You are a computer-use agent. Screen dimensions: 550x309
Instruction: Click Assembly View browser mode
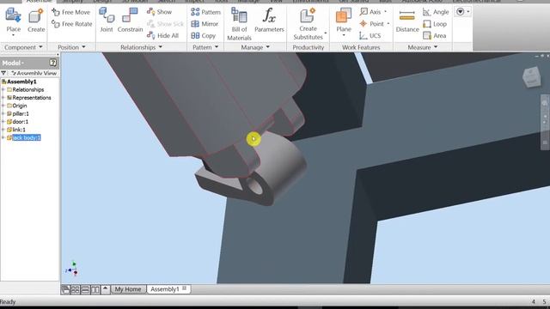[x=34, y=73]
